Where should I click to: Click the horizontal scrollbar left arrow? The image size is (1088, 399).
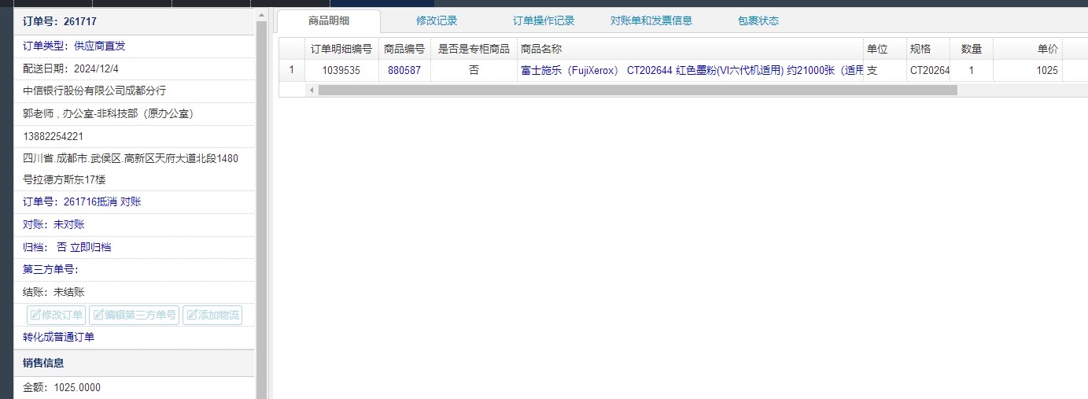click(312, 90)
